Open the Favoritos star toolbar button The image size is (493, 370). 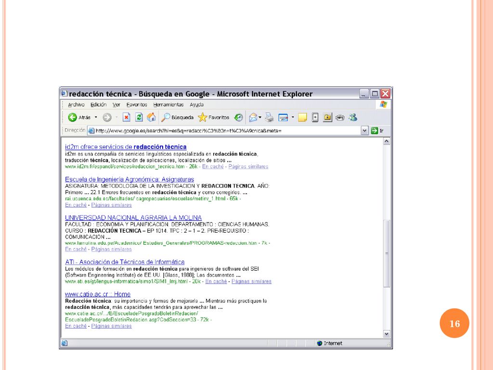click(213, 118)
